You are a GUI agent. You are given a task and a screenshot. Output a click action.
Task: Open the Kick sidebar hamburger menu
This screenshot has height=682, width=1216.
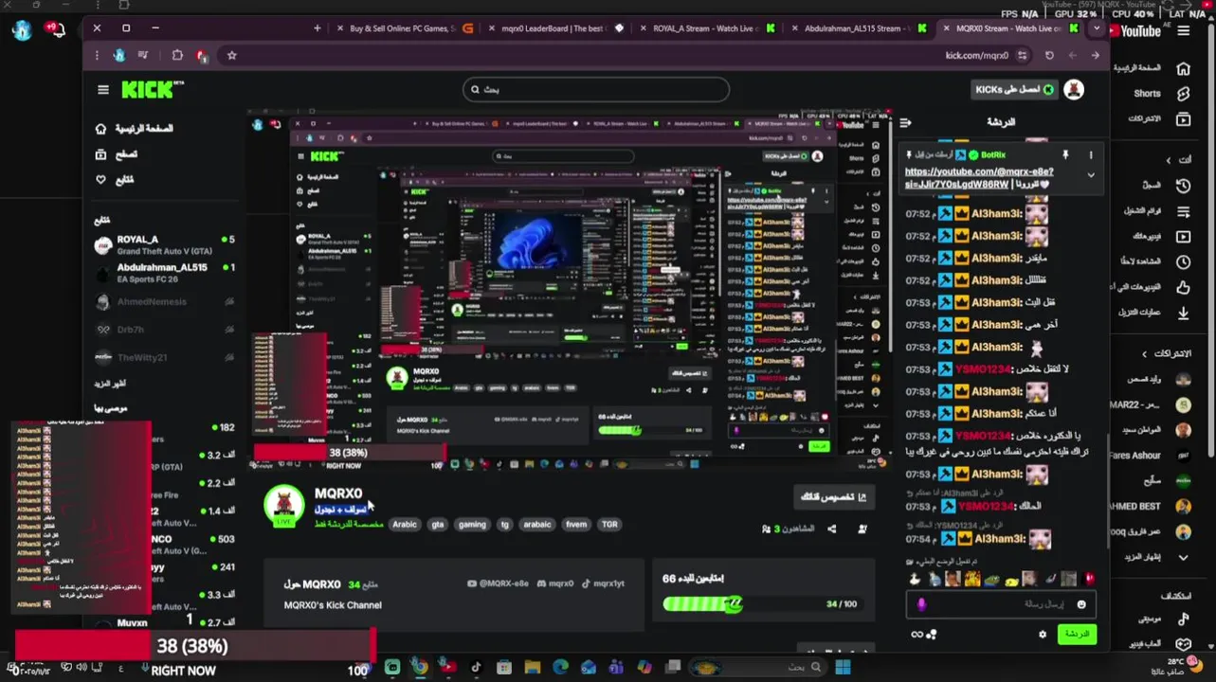[x=103, y=90]
